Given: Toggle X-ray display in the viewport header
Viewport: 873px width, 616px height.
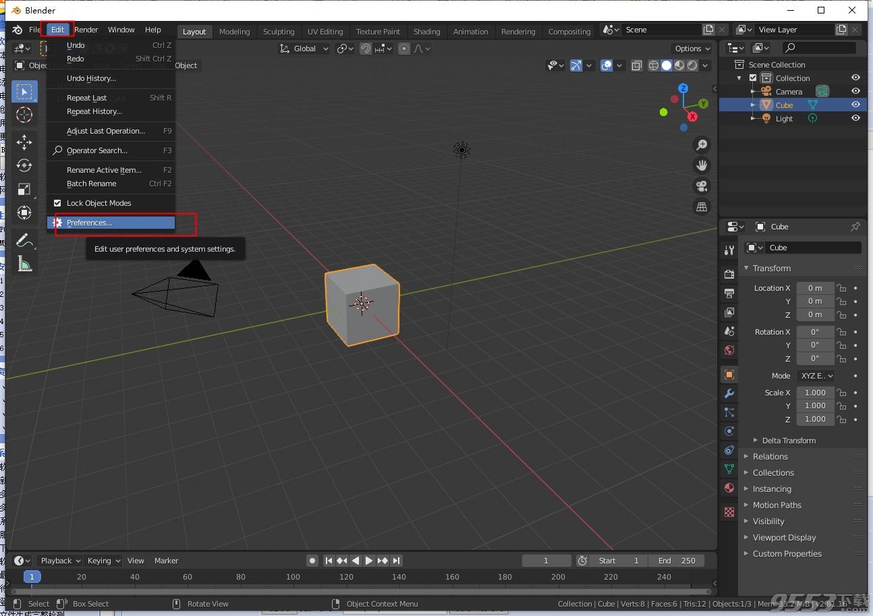Looking at the screenshot, I should point(637,65).
